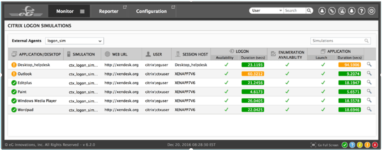The image size is (382, 150).
Task: Click magnifier icon for Windows Media Player row
Action: point(369,100)
